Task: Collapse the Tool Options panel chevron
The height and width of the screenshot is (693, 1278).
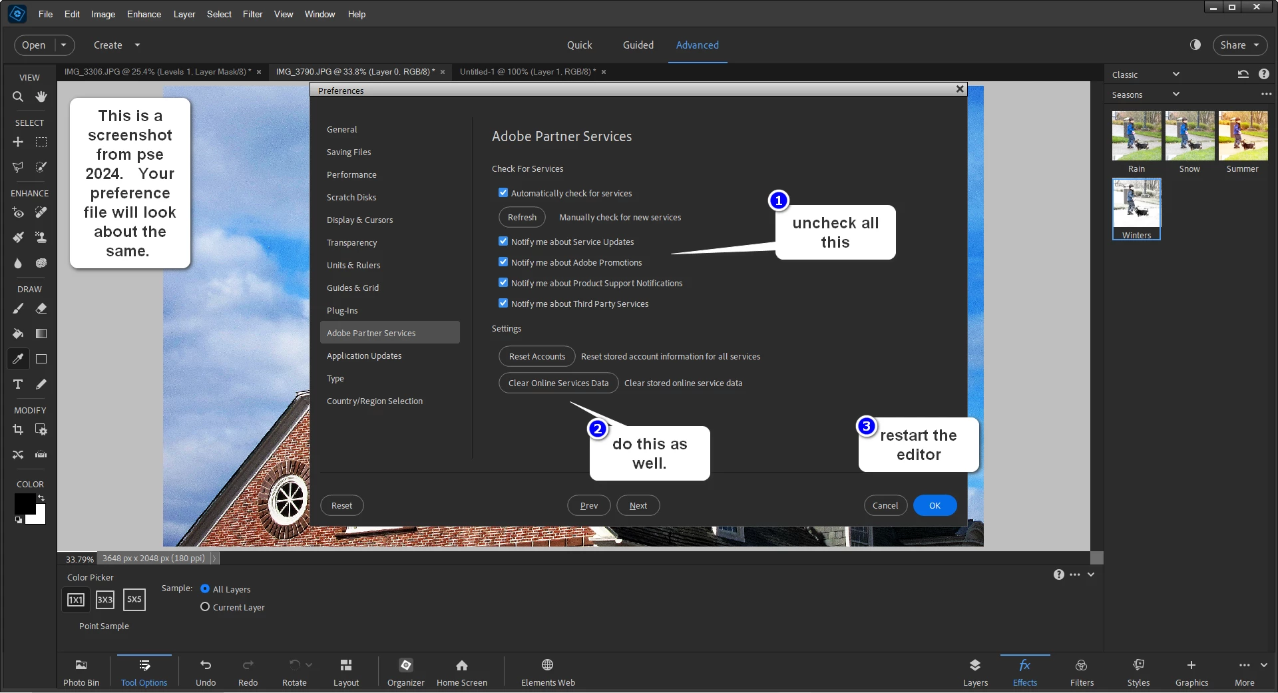Action: [1091, 575]
